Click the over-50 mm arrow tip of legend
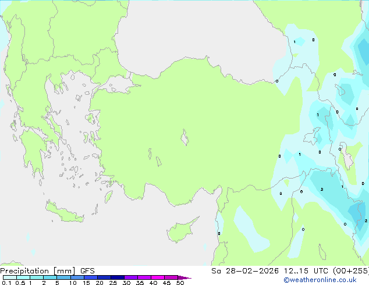 click(185, 277)
